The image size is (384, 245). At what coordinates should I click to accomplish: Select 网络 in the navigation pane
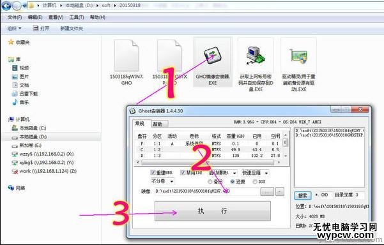point(17,188)
